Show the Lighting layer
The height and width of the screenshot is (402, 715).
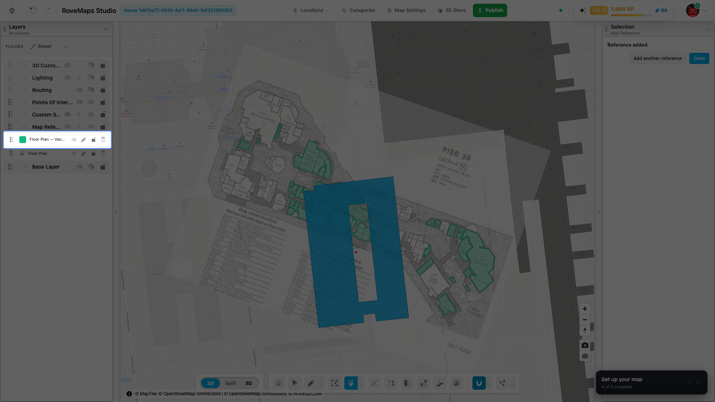tap(91, 77)
